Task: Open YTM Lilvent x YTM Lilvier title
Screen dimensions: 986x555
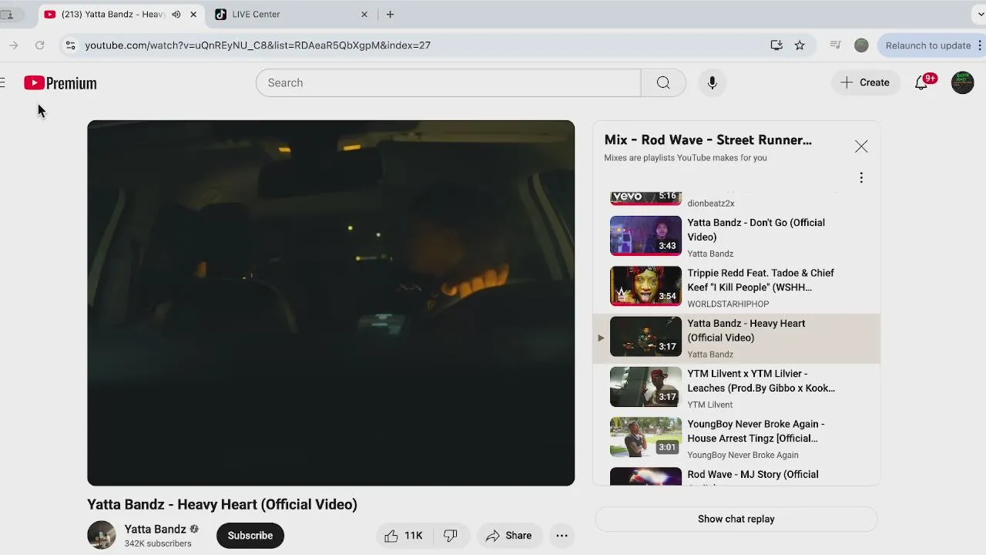Action: pos(761,381)
